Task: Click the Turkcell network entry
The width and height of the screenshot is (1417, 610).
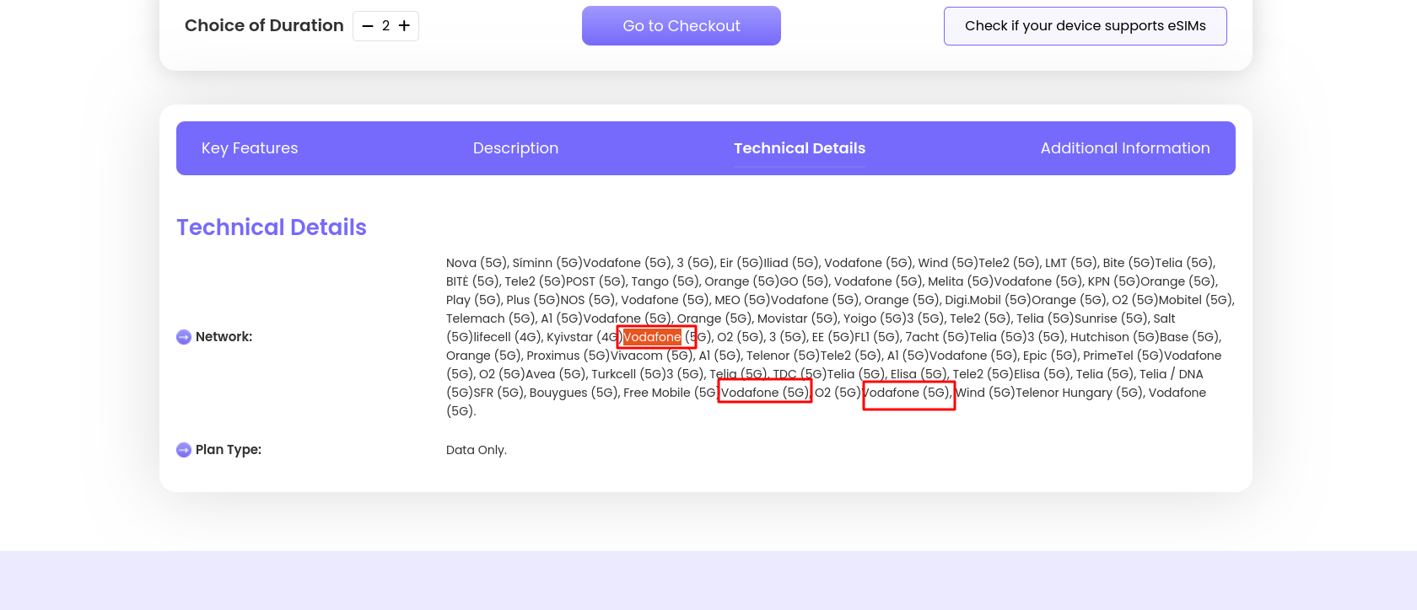Action: tap(614, 374)
